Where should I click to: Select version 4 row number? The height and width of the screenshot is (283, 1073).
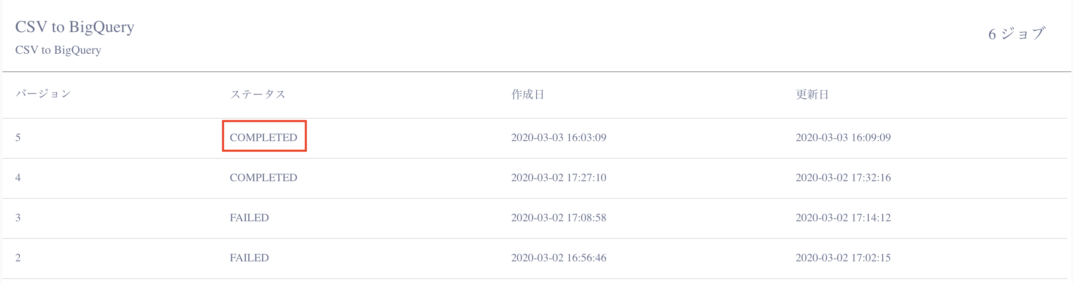click(x=18, y=178)
